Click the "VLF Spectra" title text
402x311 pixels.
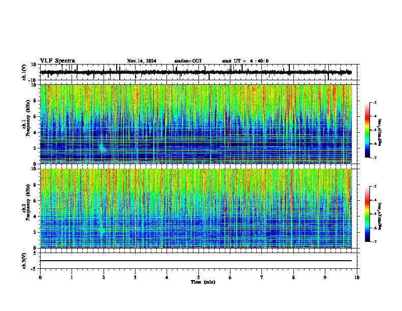pyautogui.click(x=57, y=61)
